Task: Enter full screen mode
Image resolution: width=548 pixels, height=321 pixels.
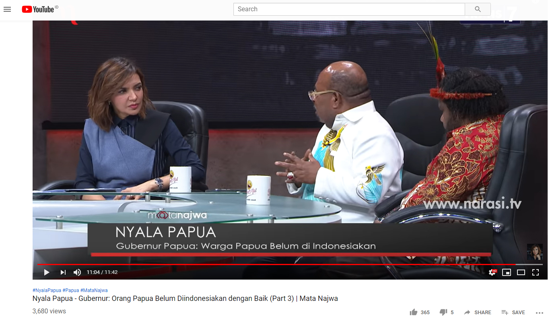Action: (x=536, y=272)
